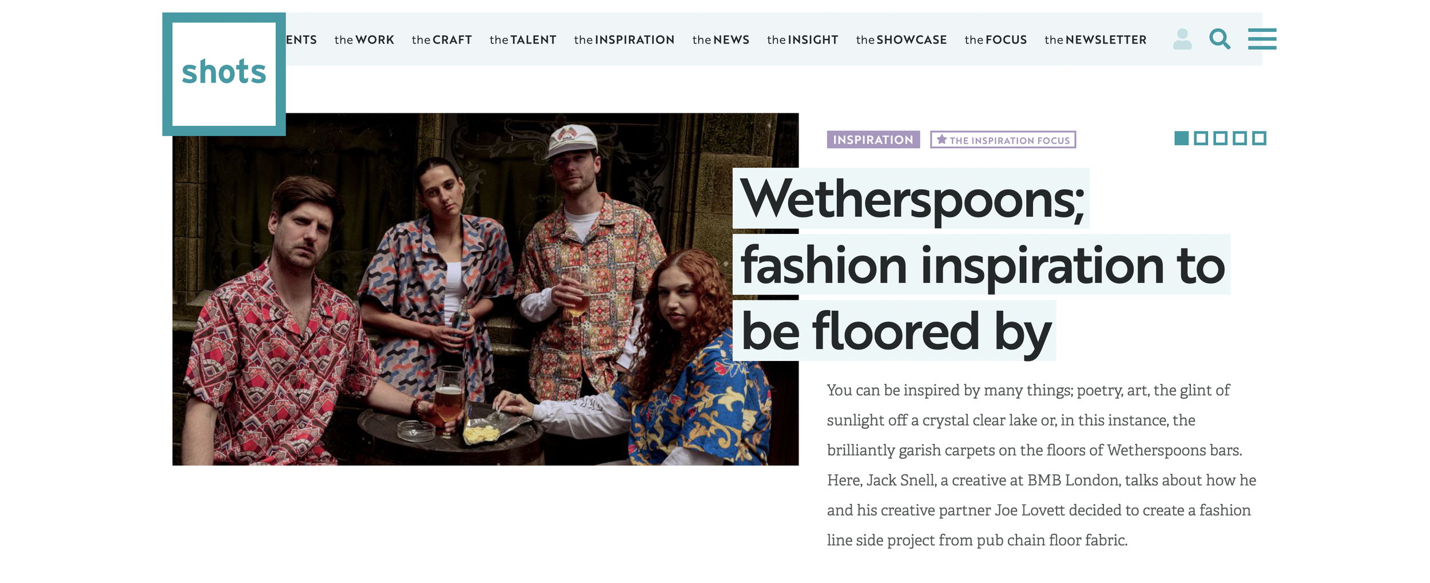Click the star icon in Inspiration Focus tag
This screenshot has width=1430, height=583.
[942, 140]
